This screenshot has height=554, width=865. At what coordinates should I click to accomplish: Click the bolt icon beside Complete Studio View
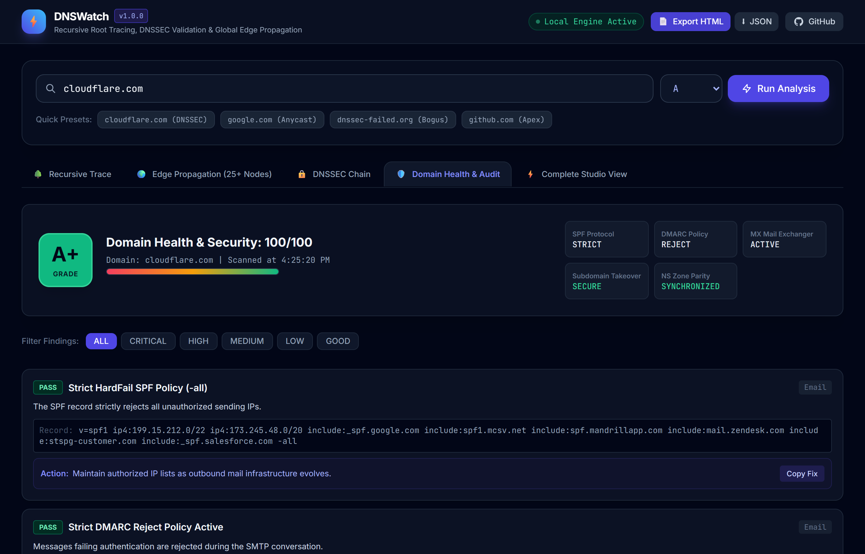coord(530,174)
